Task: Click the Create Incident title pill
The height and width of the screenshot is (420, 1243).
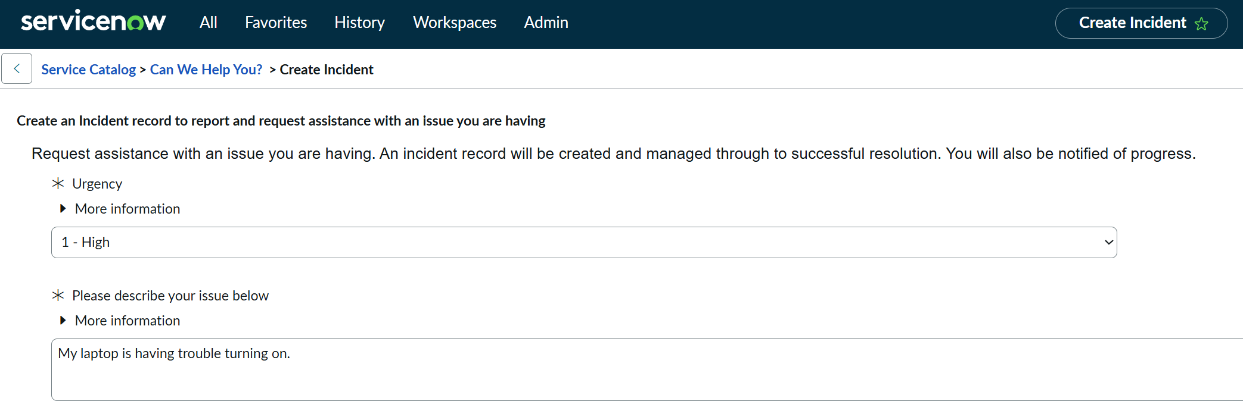Action: coord(1132,23)
